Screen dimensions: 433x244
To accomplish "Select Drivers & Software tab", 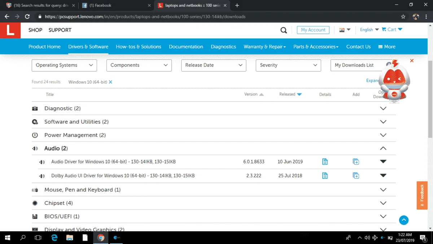I will click(88, 47).
